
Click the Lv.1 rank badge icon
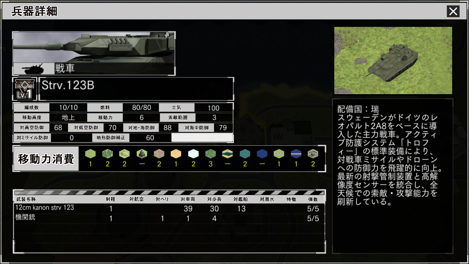24,89
